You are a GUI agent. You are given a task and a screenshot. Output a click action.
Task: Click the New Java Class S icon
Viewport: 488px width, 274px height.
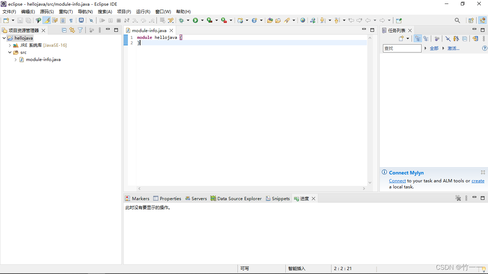point(254,20)
